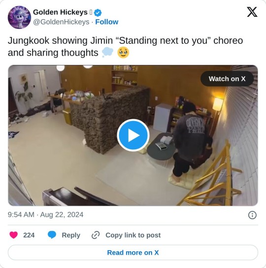Click the Reply text label
The width and height of the screenshot is (266, 268).
coord(71,235)
